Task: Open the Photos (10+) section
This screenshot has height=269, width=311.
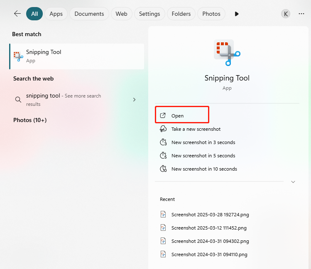Action: click(30, 120)
